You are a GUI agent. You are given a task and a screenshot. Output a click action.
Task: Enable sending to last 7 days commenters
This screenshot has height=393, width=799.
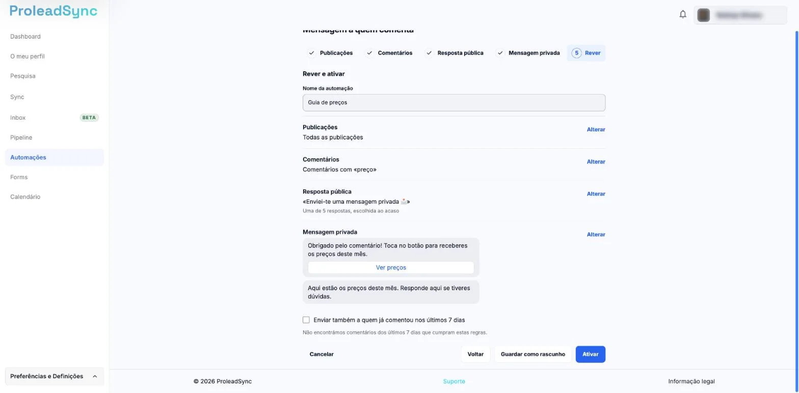click(x=306, y=320)
